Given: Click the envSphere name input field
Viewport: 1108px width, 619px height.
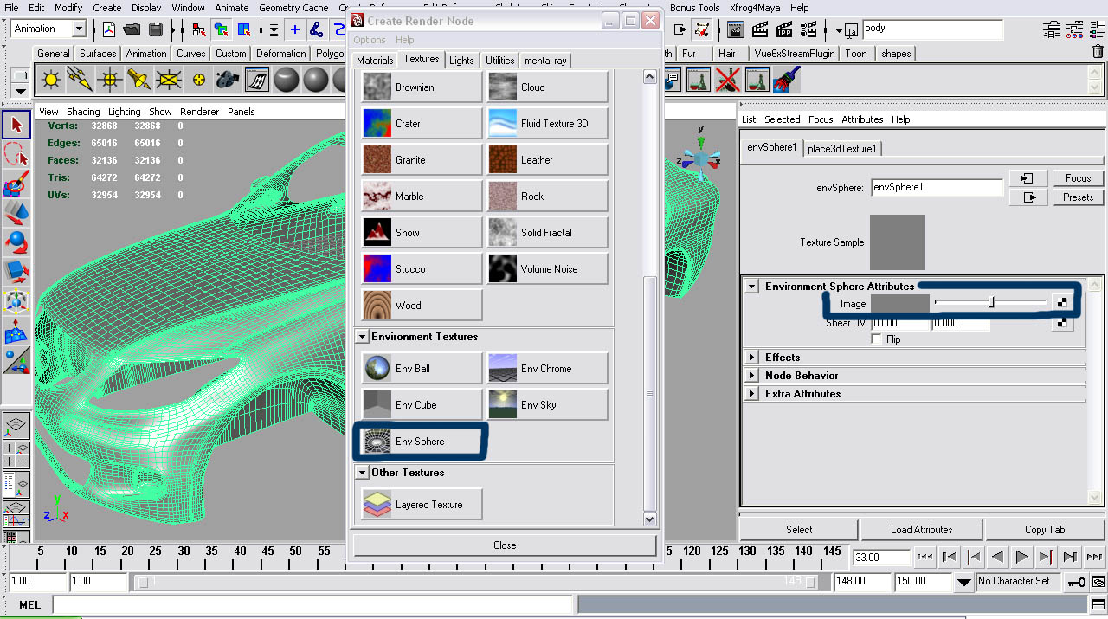Looking at the screenshot, I should coord(937,187).
